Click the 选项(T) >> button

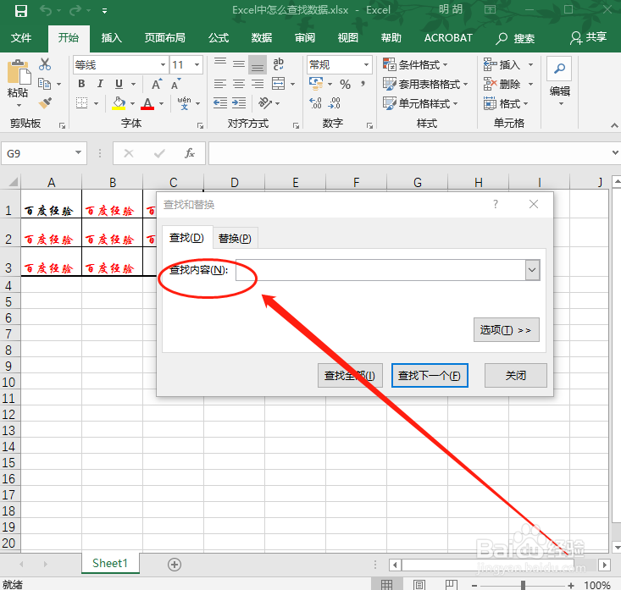point(506,329)
